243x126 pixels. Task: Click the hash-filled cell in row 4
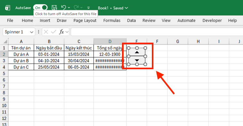pyautogui.click(x=110, y=67)
